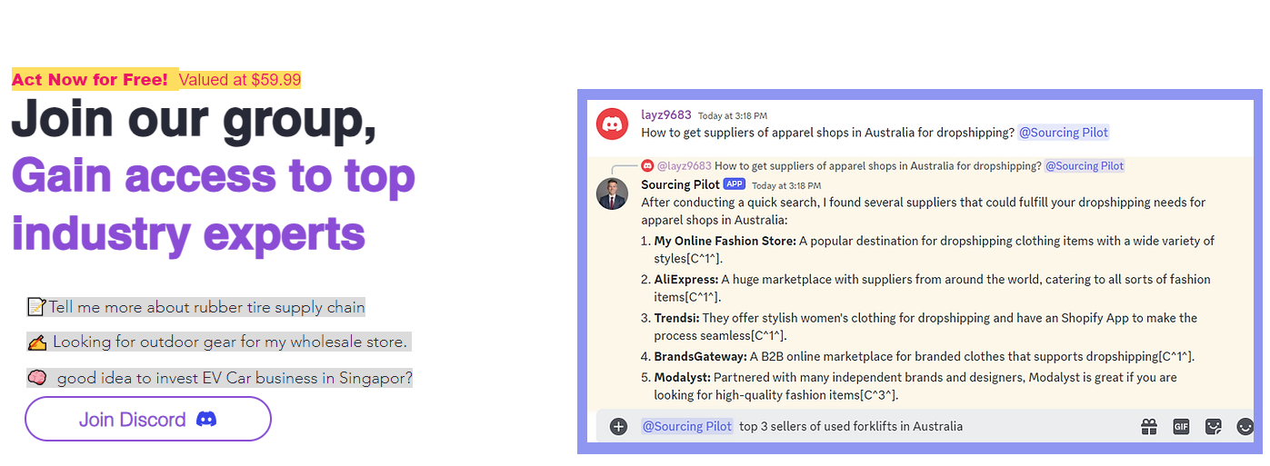Open the GIF picker icon
1270x466 pixels.
click(1181, 426)
